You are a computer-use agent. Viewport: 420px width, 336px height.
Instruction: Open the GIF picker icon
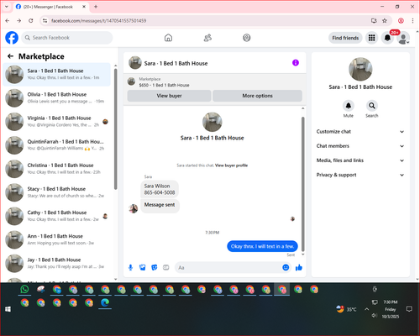(166, 268)
